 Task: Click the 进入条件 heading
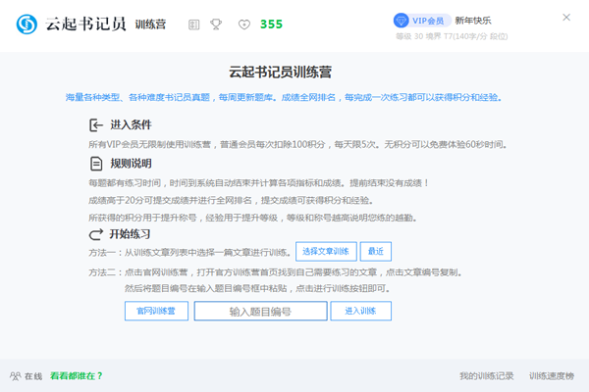[131, 124]
